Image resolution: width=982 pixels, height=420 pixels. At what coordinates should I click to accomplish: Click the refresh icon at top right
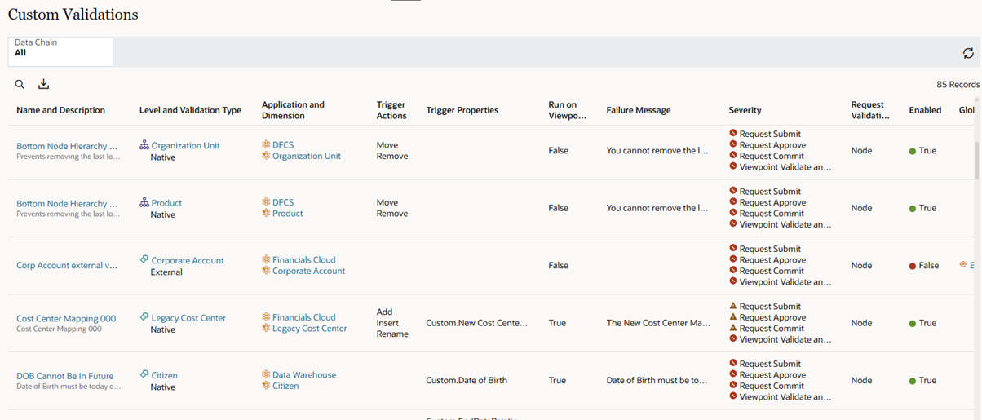coord(968,53)
